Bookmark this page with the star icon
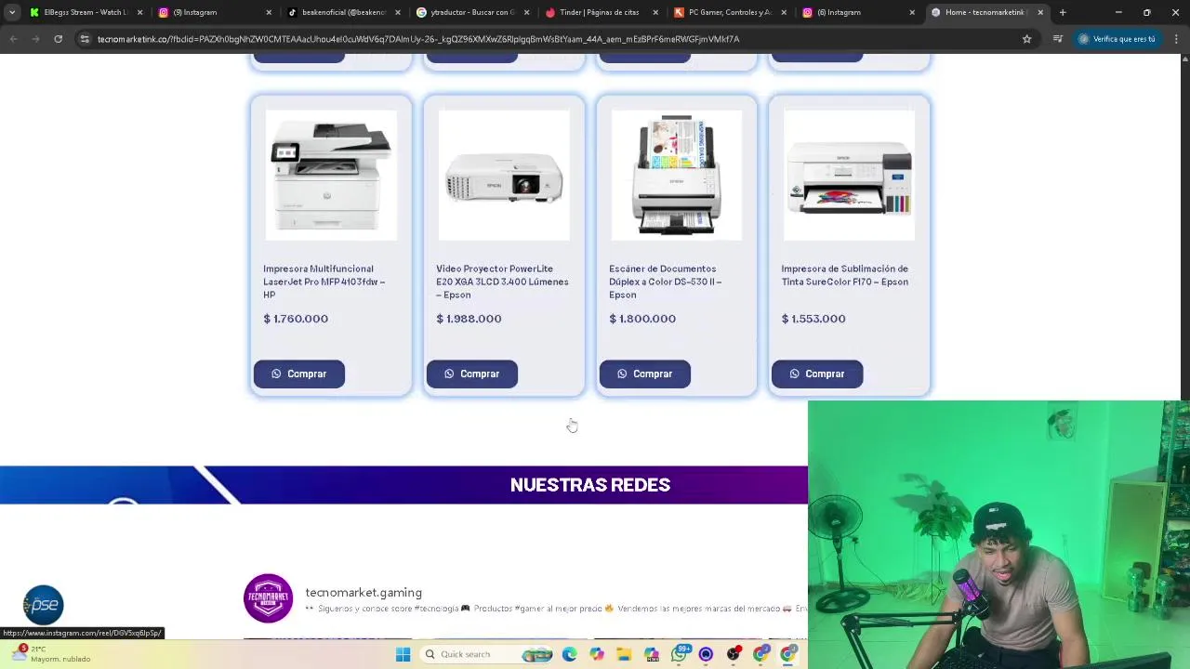 click(x=1026, y=39)
